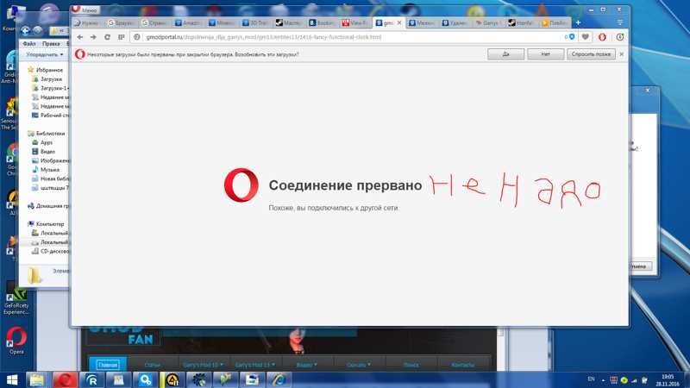This screenshot has height=388, width=690.
Task: Open Opera Меню button
Action: tap(85, 9)
